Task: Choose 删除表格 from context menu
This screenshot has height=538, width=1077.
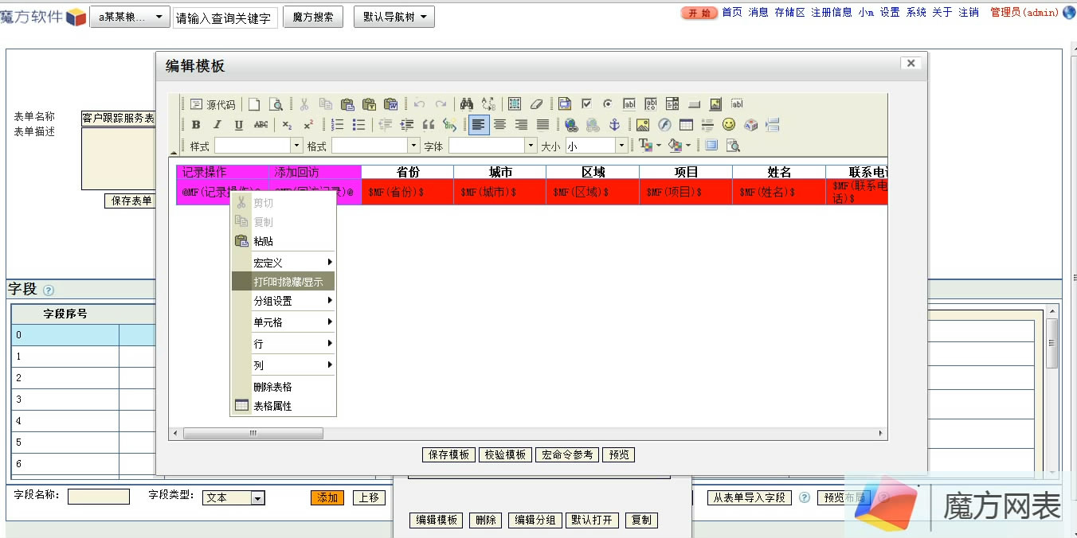Action: coord(283,387)
